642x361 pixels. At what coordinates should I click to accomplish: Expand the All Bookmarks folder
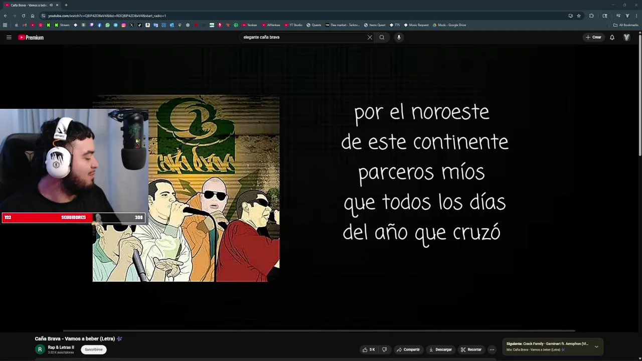(625, 25)
